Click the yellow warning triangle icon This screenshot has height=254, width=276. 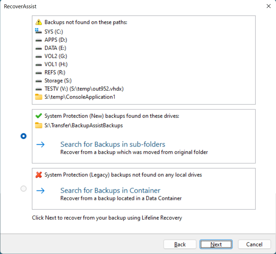click(x=38, y=22)
